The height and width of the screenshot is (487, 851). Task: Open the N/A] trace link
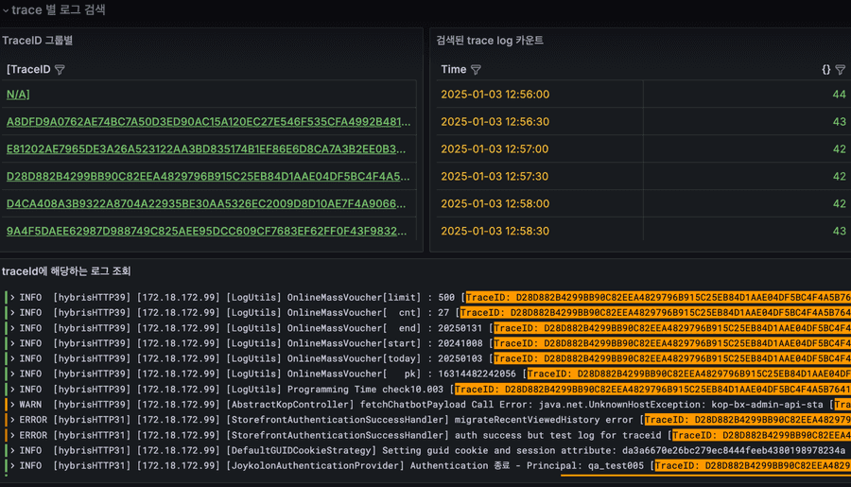point(18,95)
